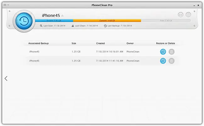Restore the 10:16:01 AM iPhone4S backup
The height and width of the screenshot is (126, 204).
(163, 52)
